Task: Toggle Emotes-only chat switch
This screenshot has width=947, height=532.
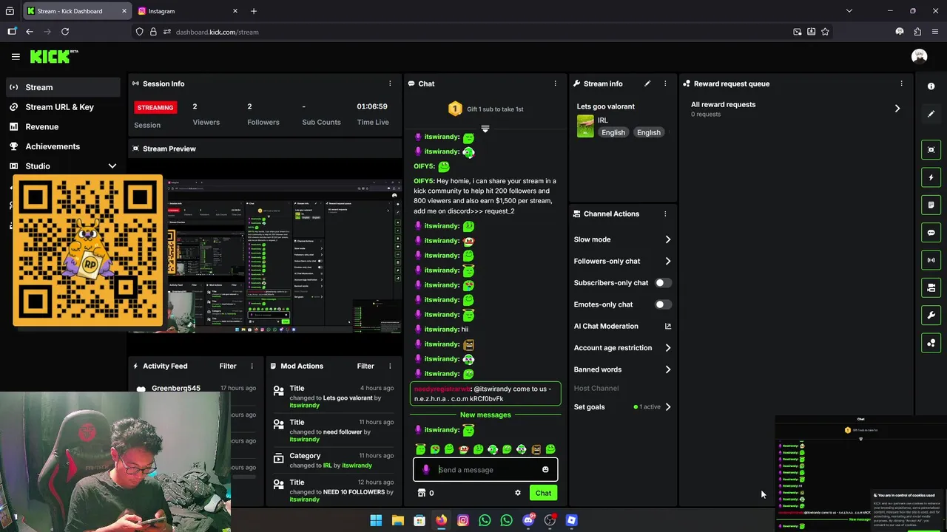Action: coord(663,304)
